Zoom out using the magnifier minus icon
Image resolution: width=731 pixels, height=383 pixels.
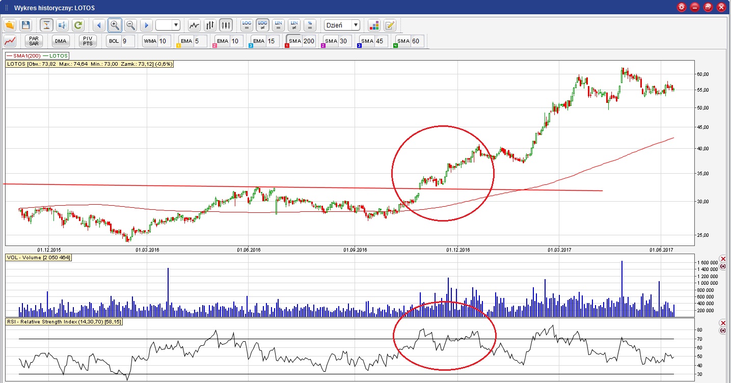click(130, 25)
